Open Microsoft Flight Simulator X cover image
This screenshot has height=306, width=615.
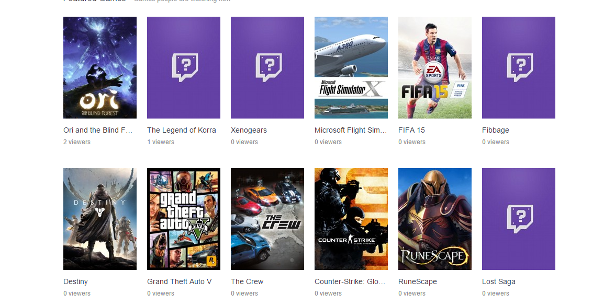351,67
